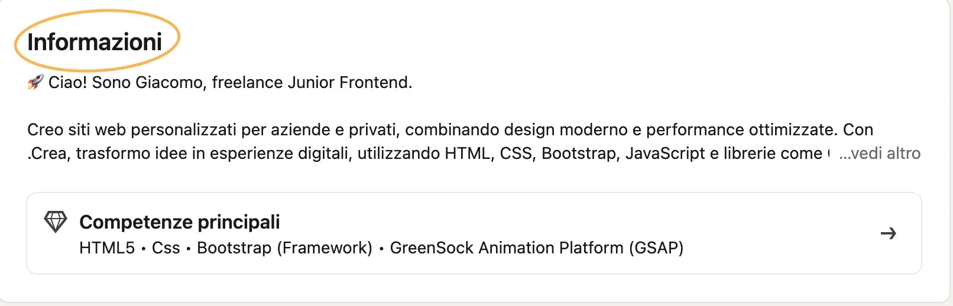Click the rocket emoji before Ciao
Screen dimensions: 953x306
[35, 82]
